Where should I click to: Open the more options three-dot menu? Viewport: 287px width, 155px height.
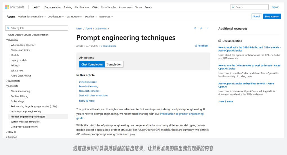point(207,28)
